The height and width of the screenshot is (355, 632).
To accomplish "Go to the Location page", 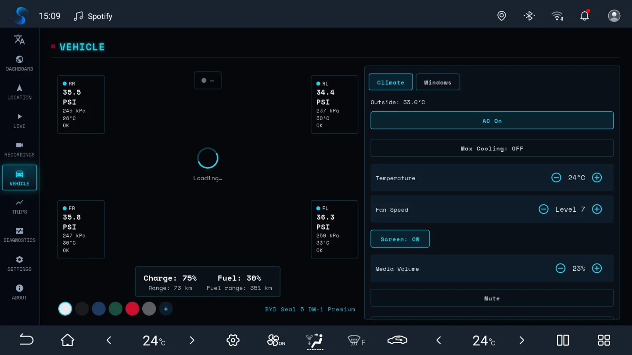I will [19, 92].
